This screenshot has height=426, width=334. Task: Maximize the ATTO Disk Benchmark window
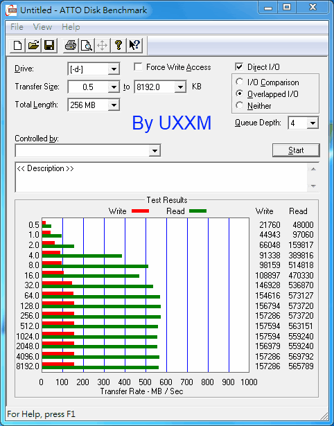(x=287, y=8)
